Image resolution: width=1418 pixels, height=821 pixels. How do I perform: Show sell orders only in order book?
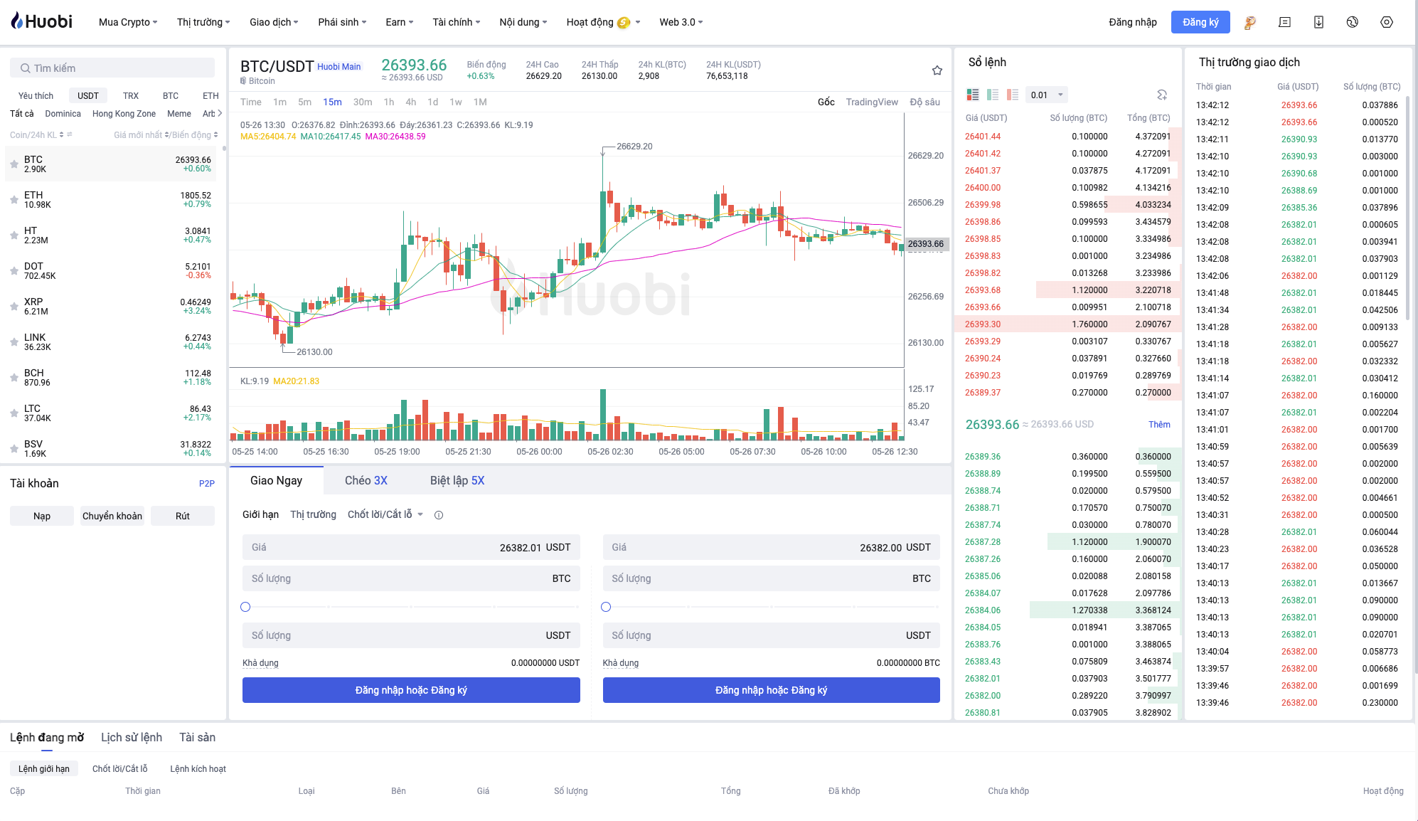tap(1013, 95)
